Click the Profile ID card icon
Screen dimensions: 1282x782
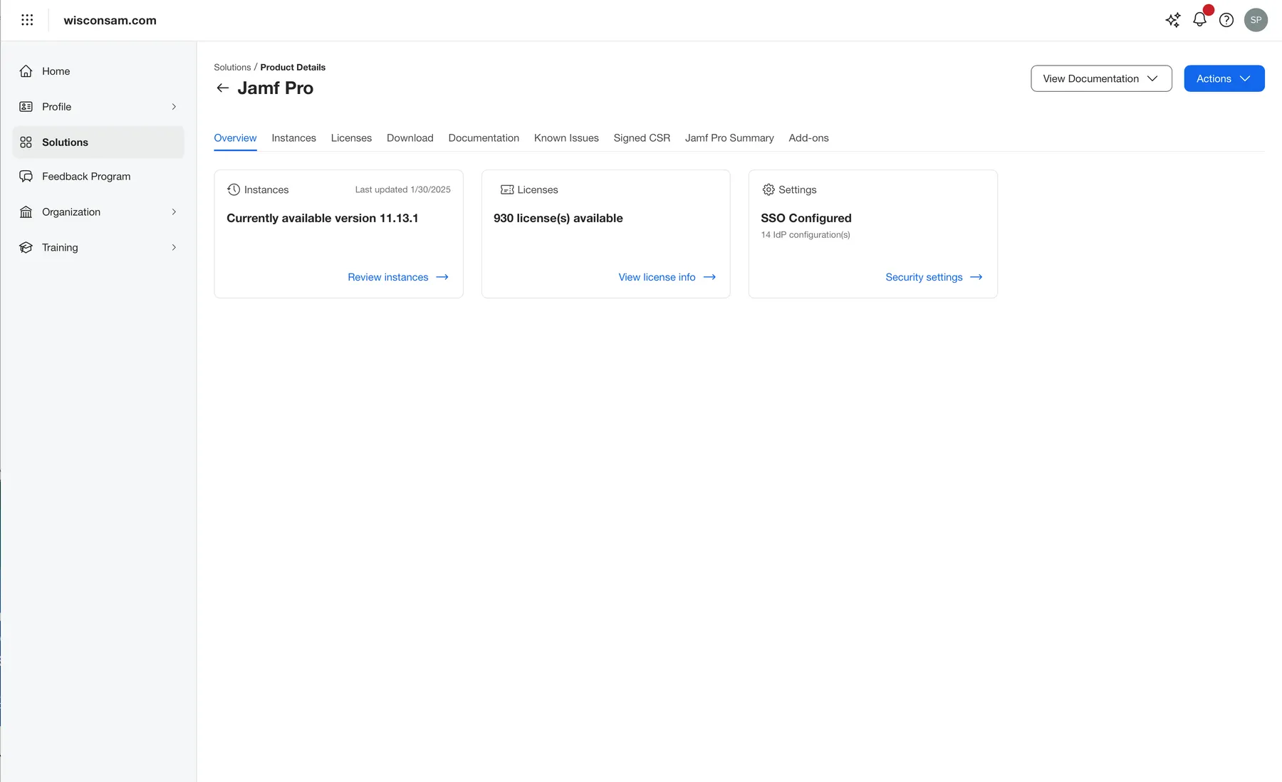point(26,107)
